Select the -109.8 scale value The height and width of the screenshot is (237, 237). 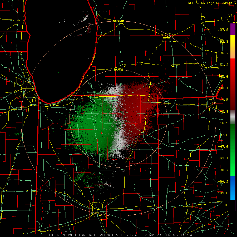click(222, 193)
